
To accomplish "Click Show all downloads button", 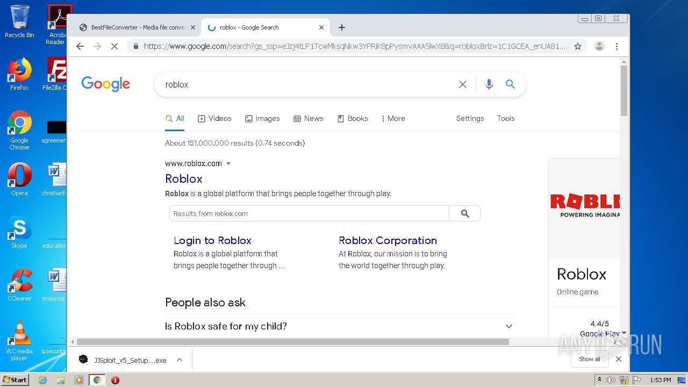I will click(590, 359).
